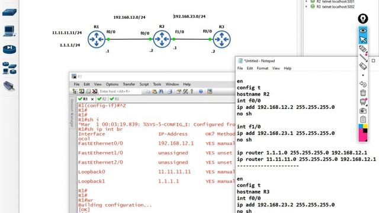The width and height of the screenshot is (379, 213).
Task: Open SecureCRT Tools menu
Action: click(157, 84)
